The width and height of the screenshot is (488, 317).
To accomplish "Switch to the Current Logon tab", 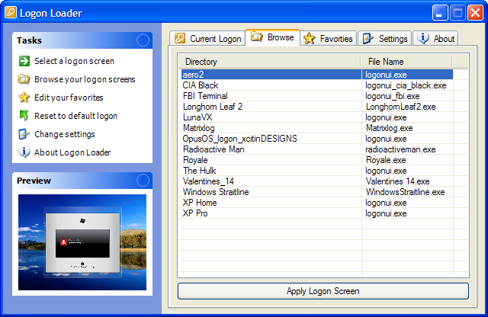I will point(208,39).
